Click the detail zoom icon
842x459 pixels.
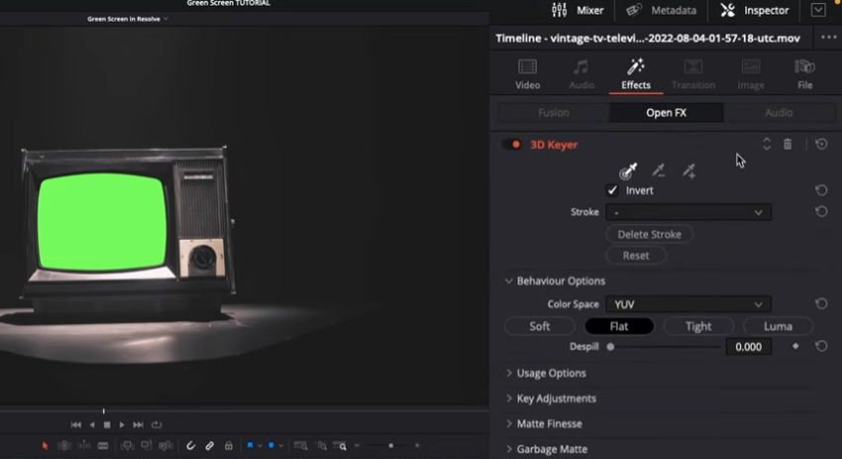pyautogui.click(x=321, y=445)
